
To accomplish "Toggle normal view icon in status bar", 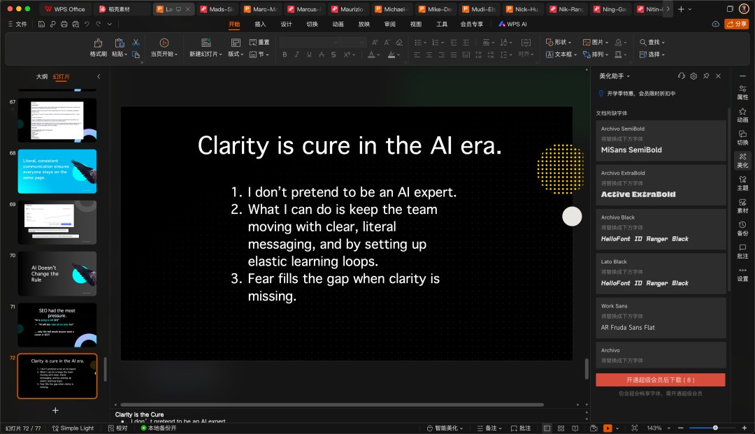I will [547, 428].
